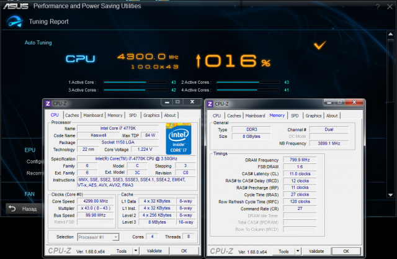Click the 3 Active Cores ratio slider
Screen dimensions: 397x259
135,90
